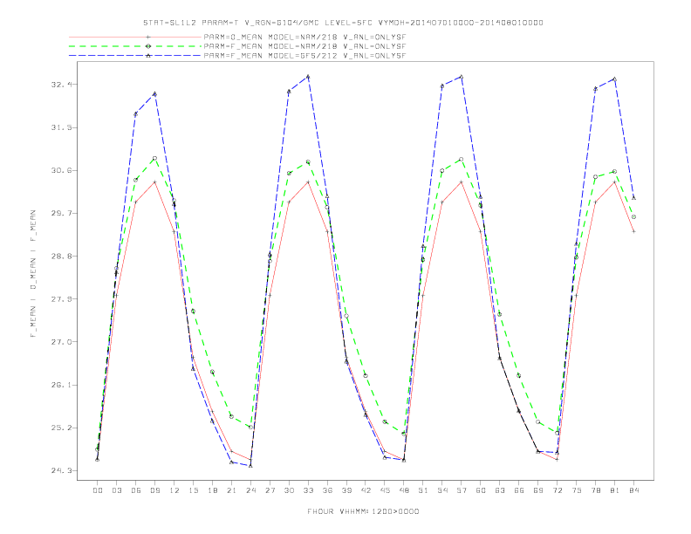Click green NAM circle data point at hour 84
Viewport: 691px width, 534px height.
[633, 217]
